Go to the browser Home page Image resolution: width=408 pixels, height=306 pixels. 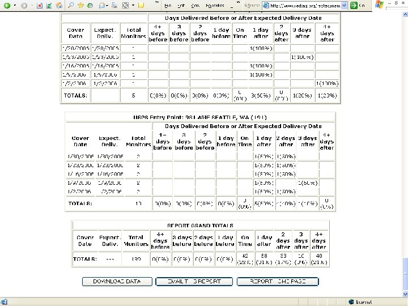click(59, 5)
